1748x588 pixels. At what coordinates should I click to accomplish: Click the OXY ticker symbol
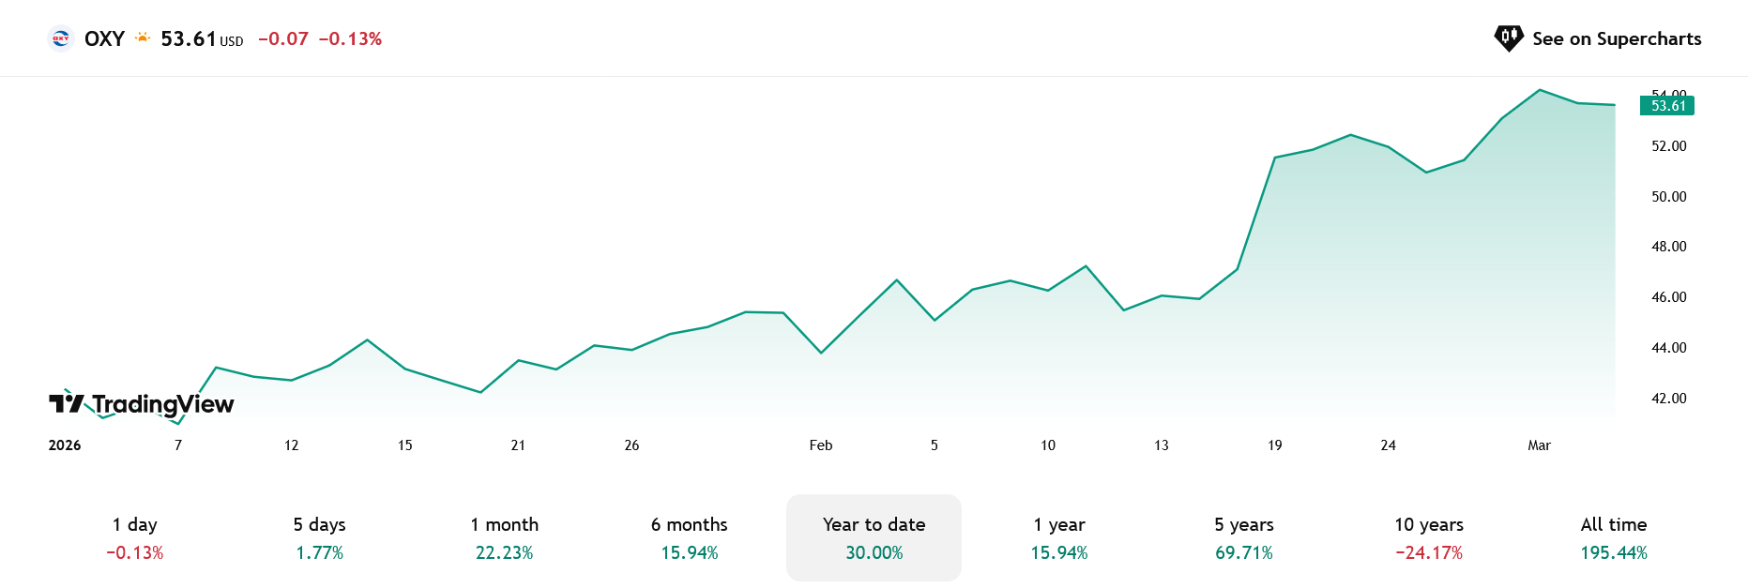click(104, 38)
